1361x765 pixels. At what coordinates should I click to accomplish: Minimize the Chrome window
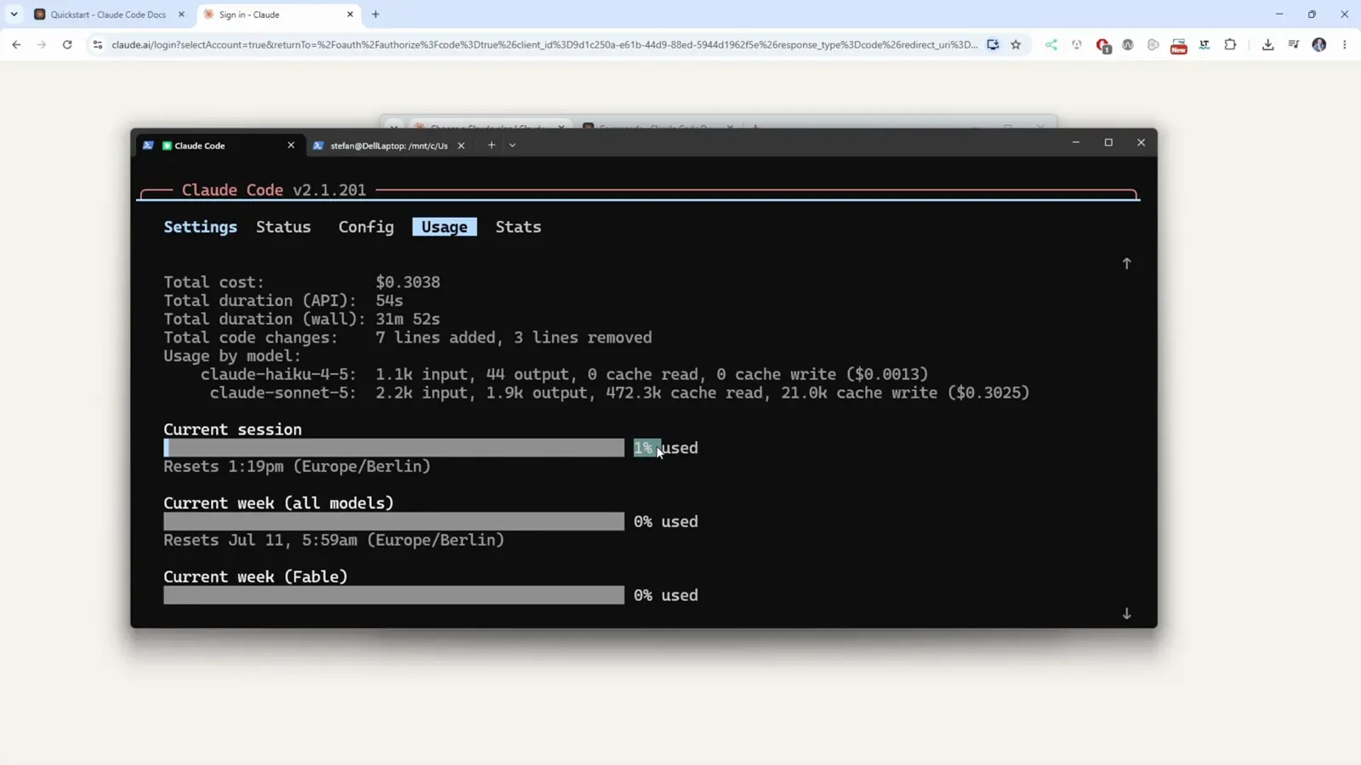[x=1279, y=14]
